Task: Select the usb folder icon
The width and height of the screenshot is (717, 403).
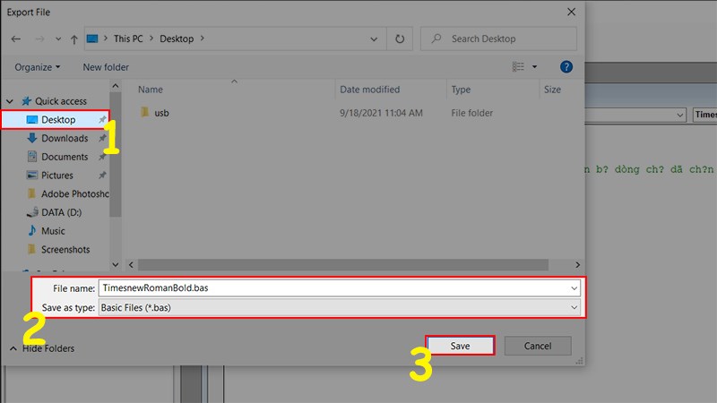Action: pos(143,113)
